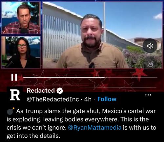Select the host panel with the plaid shirt
Screen dimensions: 164x142
click(x=21, y=18)
